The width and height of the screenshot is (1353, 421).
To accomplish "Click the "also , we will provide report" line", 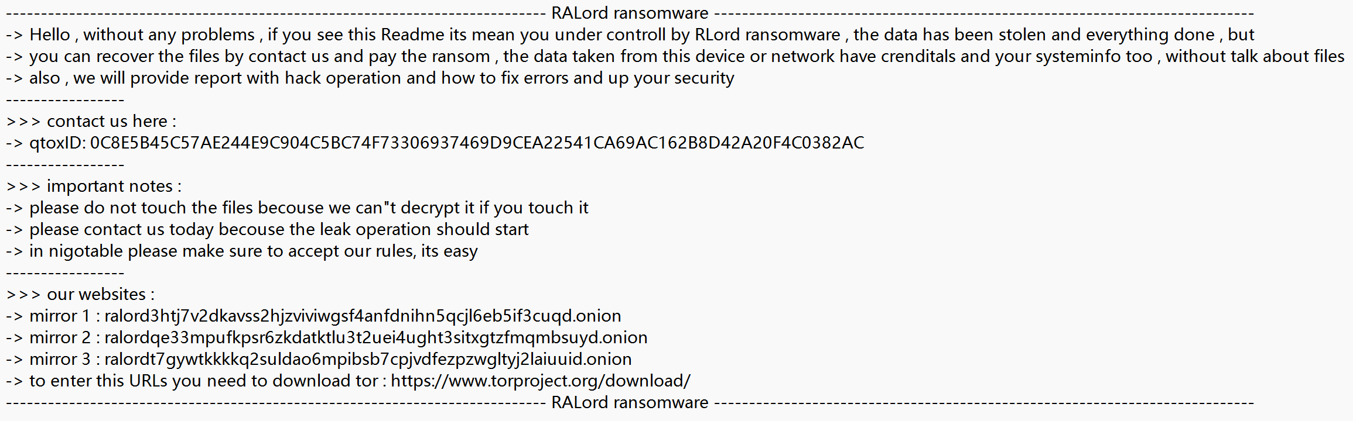I will (x=370, y=78).
